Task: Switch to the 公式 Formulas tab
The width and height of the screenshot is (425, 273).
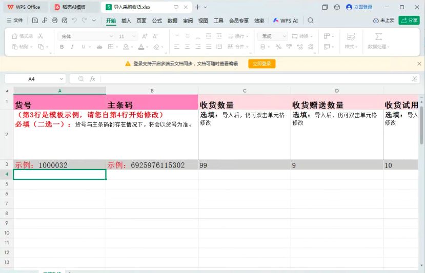Action: [157, 20]
